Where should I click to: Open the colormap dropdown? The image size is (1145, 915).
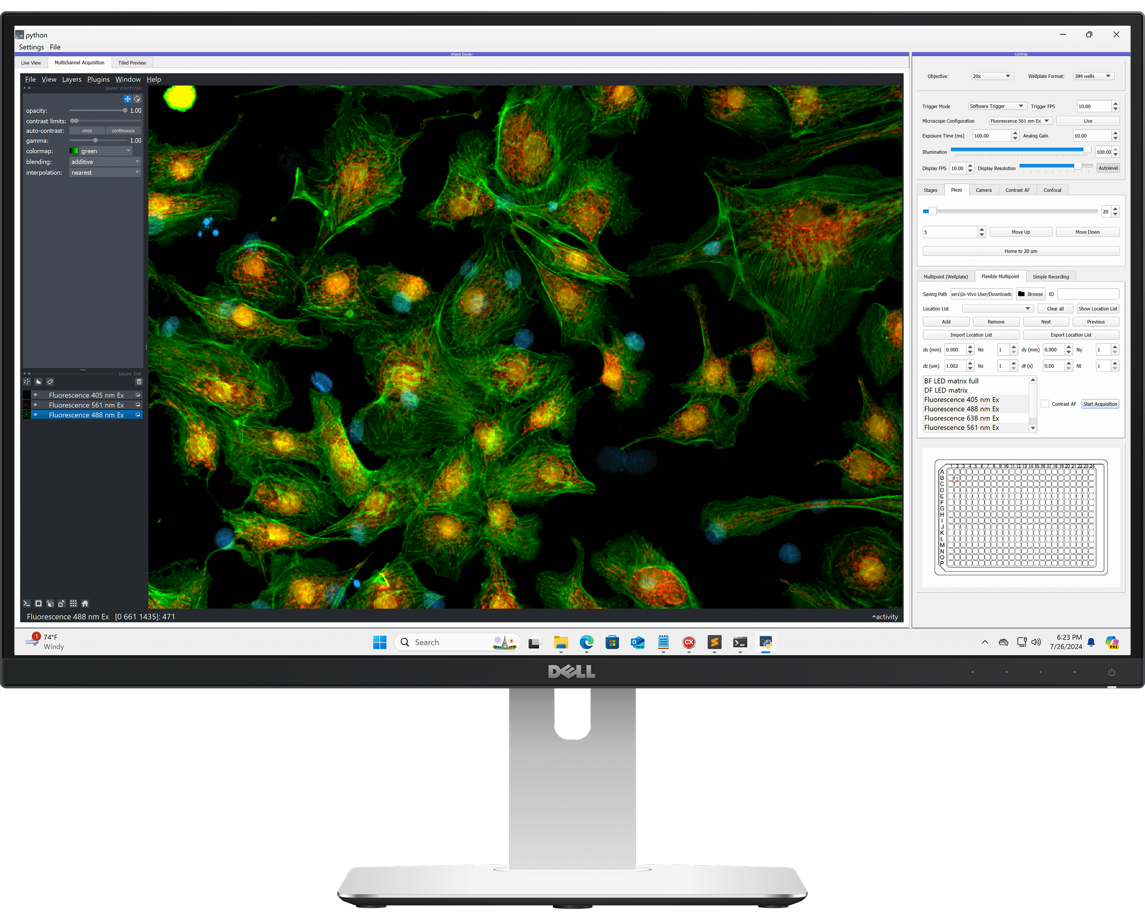105,152
